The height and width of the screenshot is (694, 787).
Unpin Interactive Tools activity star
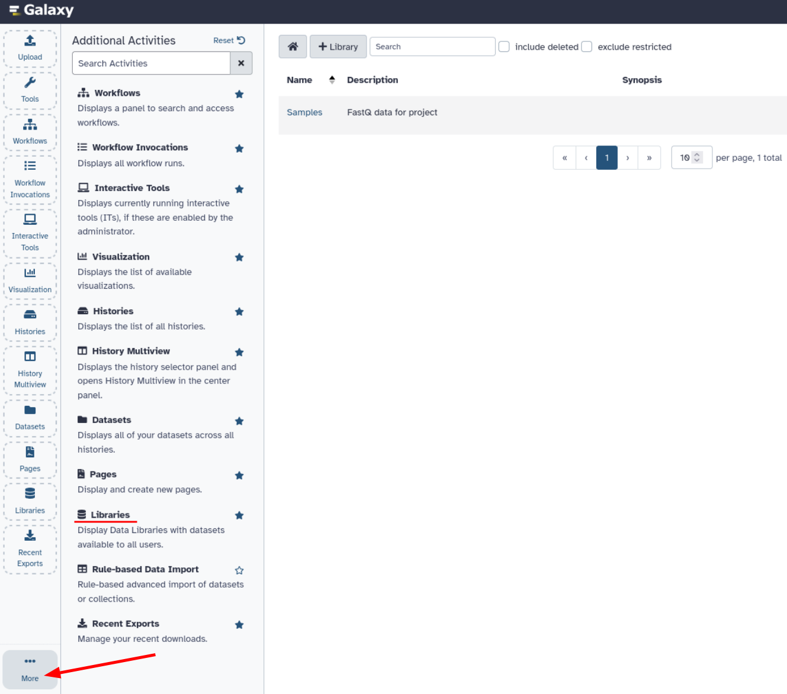239,189
